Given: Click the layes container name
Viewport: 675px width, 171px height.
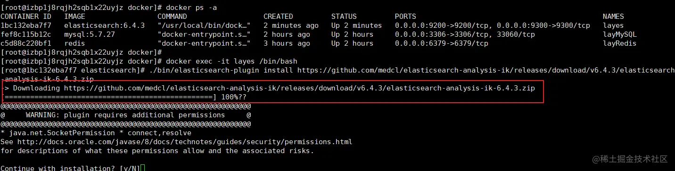Looking at the screenshot, I should point(613,25).
